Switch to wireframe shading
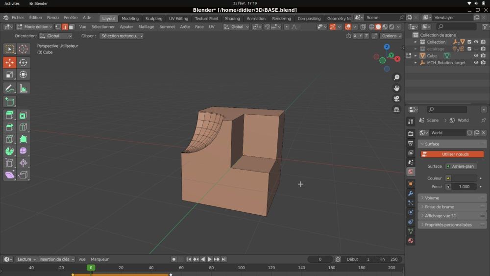 tap(371, 27)
